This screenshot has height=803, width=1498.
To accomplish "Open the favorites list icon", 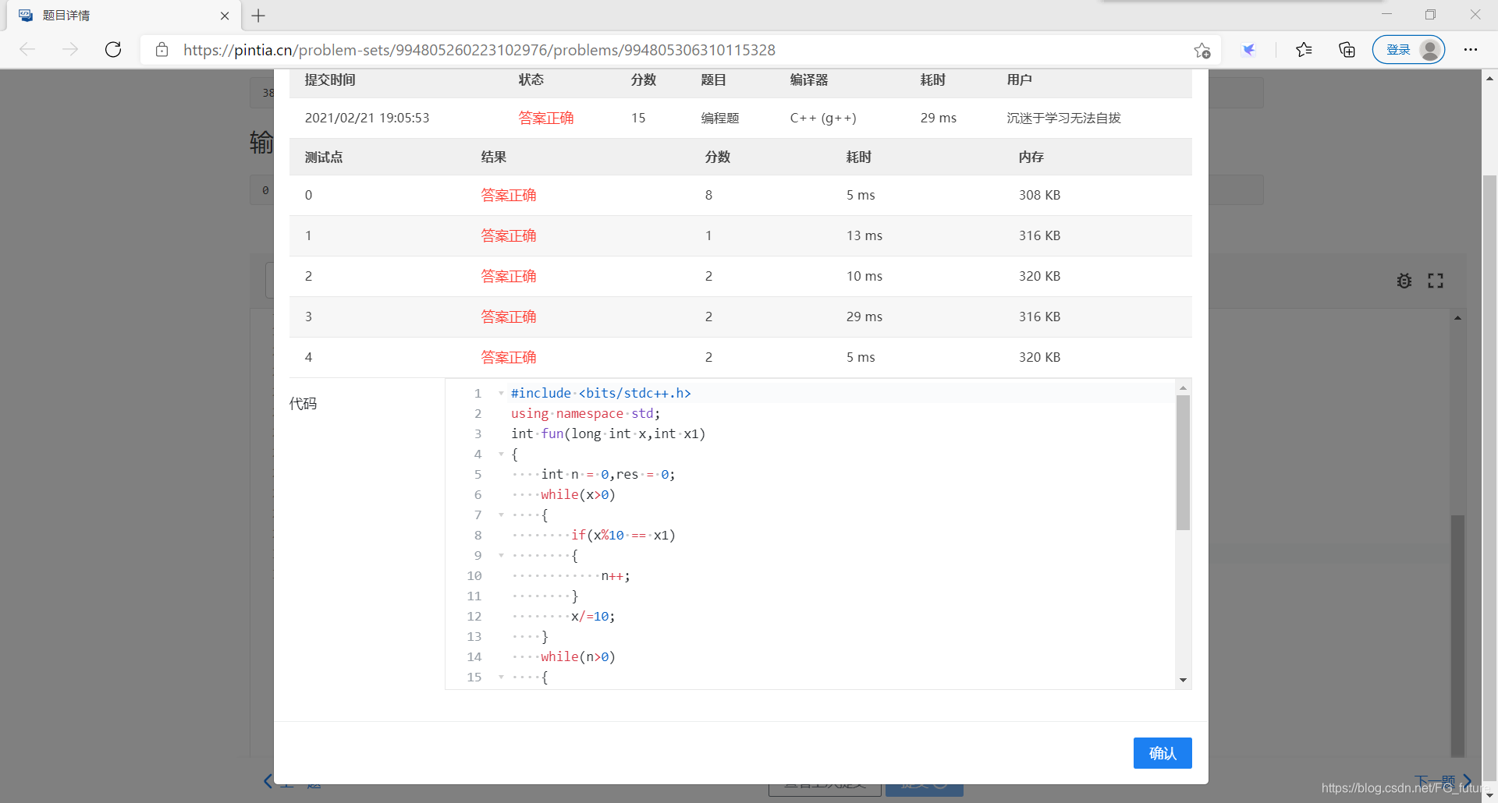I will (x=1304, y=50).
